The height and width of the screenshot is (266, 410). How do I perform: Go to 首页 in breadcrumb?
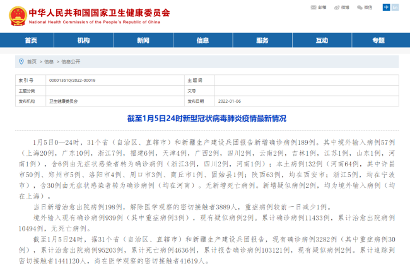[x=32, y=62]
